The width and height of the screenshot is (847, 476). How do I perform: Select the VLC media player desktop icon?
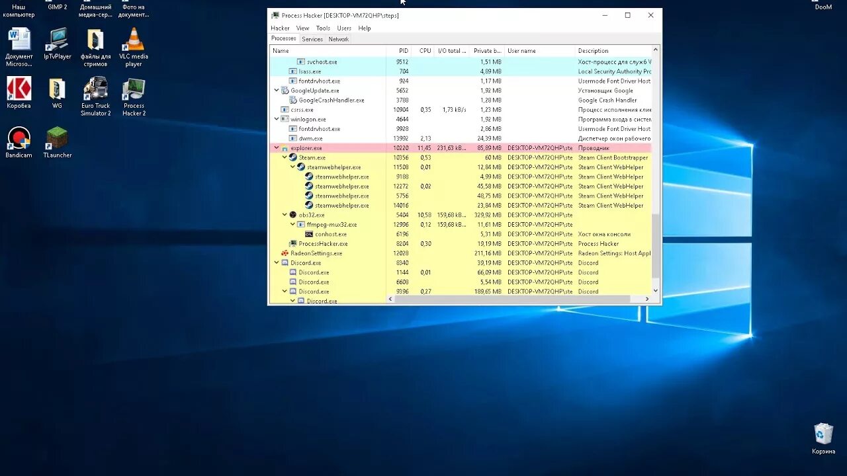pyautogui.click(x=134, y=48)
